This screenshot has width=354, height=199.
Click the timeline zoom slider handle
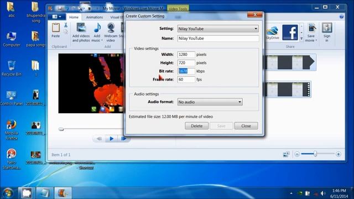[315, 154]
